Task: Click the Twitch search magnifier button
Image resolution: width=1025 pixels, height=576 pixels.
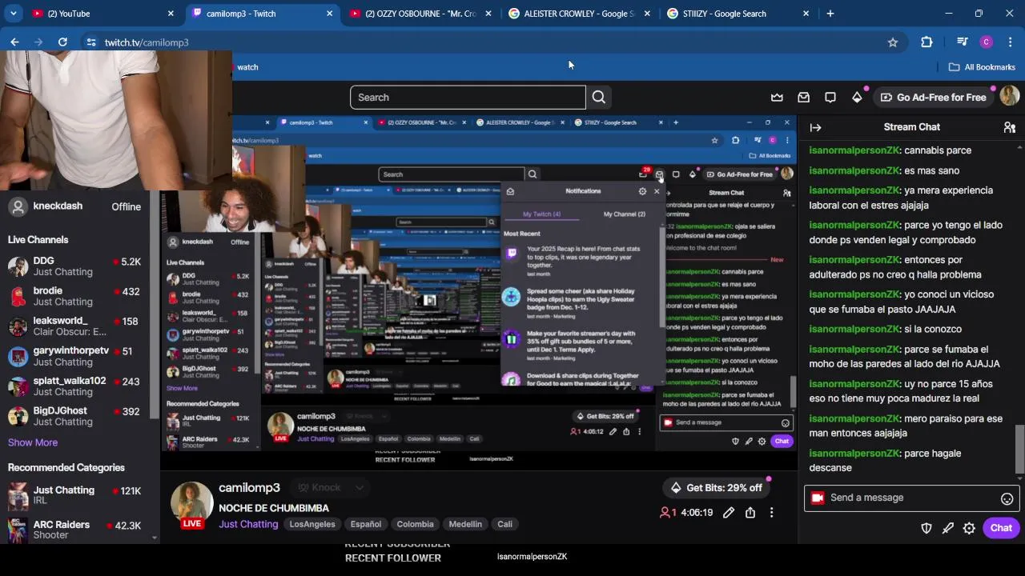Action: [599, 98]
